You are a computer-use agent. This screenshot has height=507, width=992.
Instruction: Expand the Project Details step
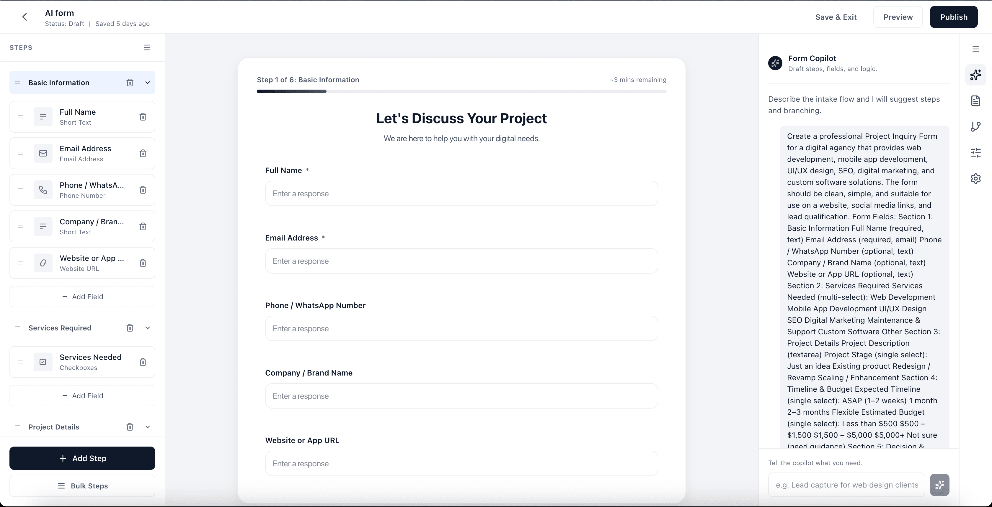point(148,427)
